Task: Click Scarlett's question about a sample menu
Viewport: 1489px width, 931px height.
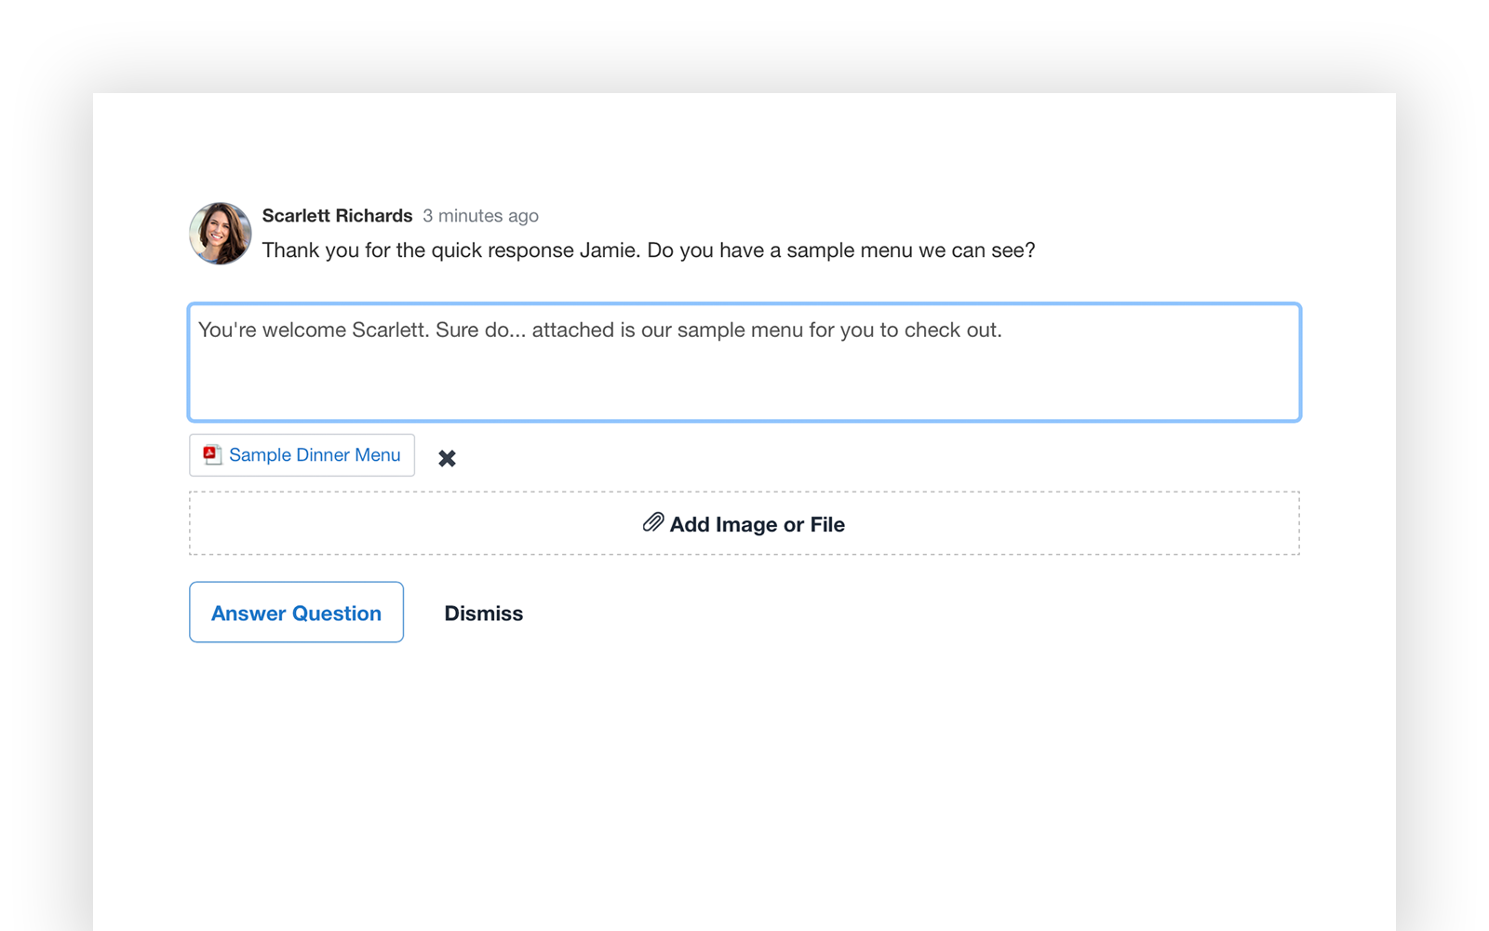Action: pos(648,250)
